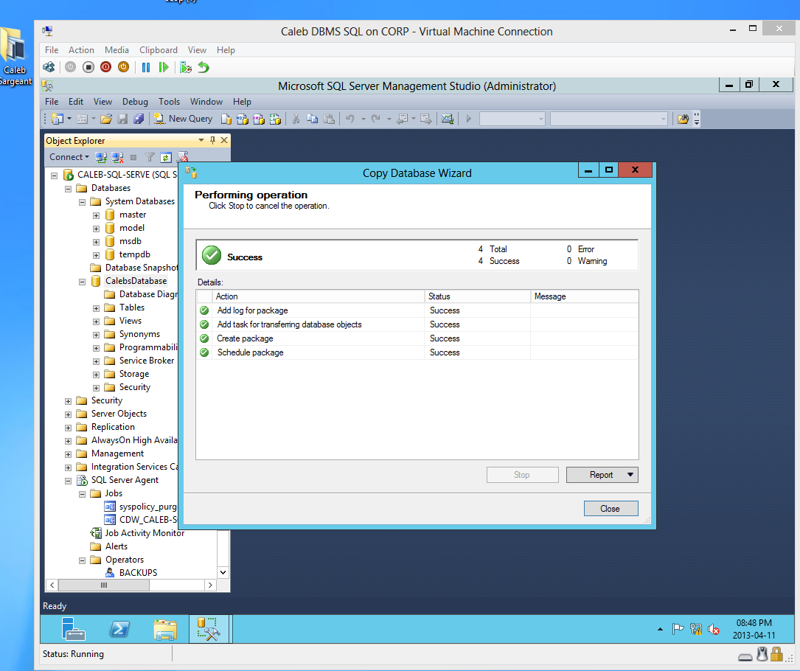Open the VM window Media menu
The image size is (800, 671).
[116, 50]
